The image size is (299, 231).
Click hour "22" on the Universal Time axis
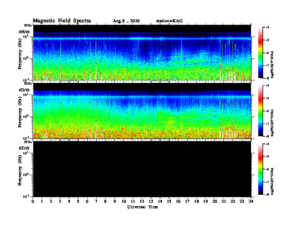233,201
